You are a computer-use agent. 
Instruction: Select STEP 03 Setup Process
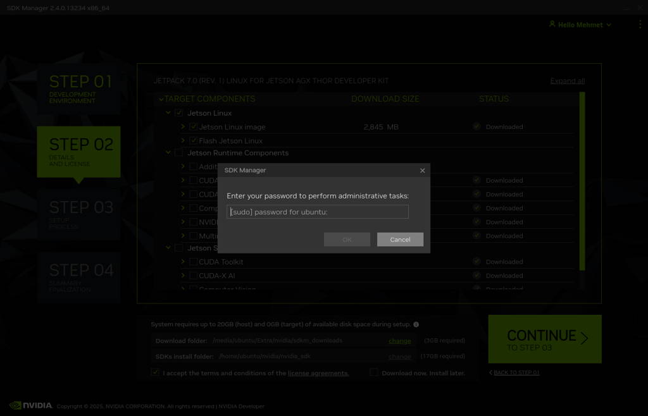click(x=78, y=214)
